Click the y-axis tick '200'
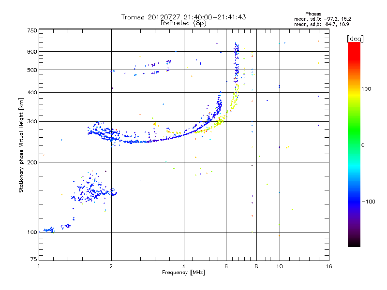387x290 pixels. (x=32, y=162)
